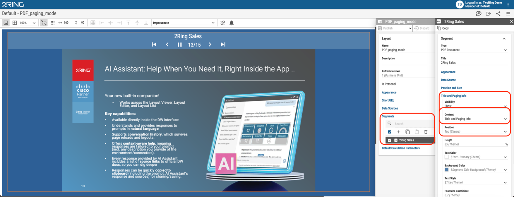
Task: Click the TD user avatar
Action: (460, 4)
